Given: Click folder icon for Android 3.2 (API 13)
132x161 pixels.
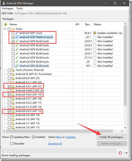Looking at the screenshot, I should pyautogui.click(x=13, y=119).
